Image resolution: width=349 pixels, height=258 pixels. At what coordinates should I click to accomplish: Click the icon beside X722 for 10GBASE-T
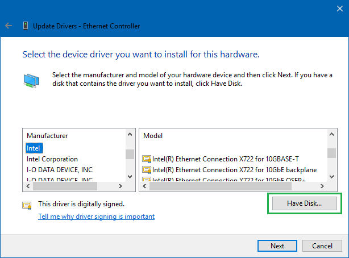(x=146, y=159)
